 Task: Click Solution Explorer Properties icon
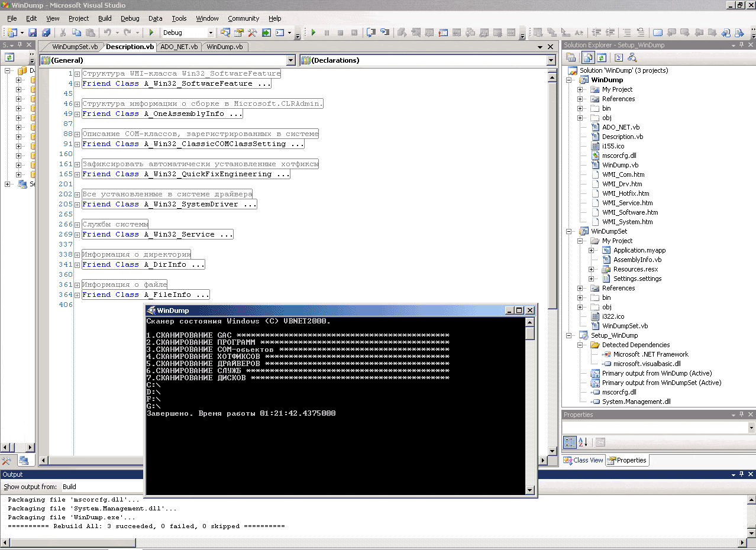[571, 57]
